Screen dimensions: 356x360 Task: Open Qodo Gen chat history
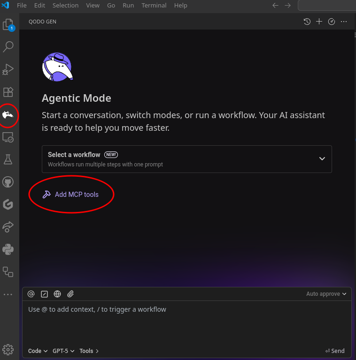point(307,22)
